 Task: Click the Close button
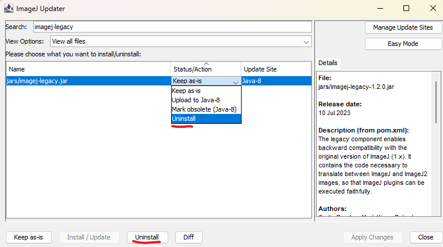click(x=426, y=237)
